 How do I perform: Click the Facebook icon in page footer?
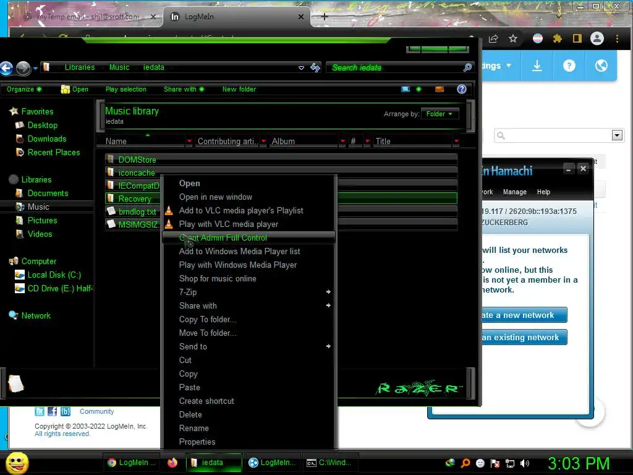pos(52,411)
